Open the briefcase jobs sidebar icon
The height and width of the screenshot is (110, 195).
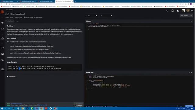2,38
